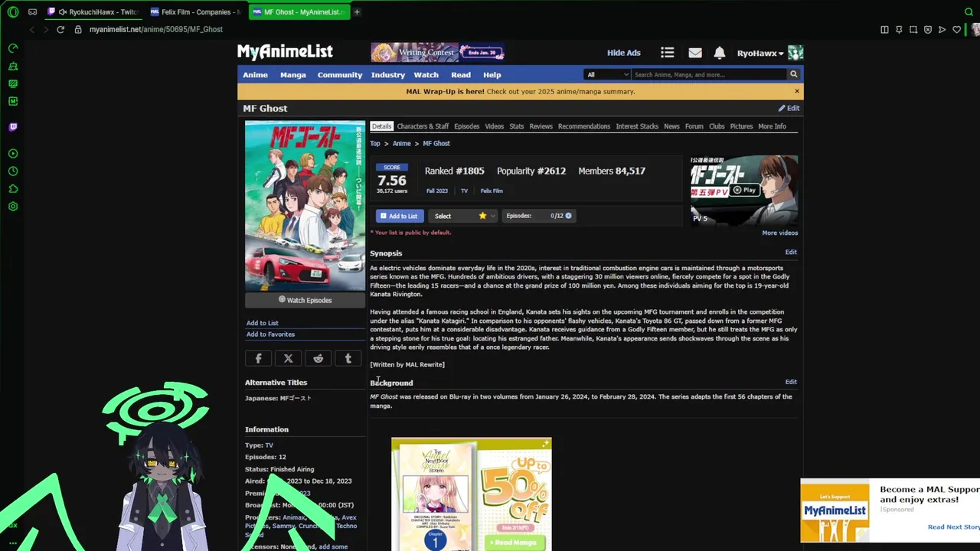Viewport: 980px width, 551px height.
Task: Open Help navigation menu
Action: tap(492, 75)
